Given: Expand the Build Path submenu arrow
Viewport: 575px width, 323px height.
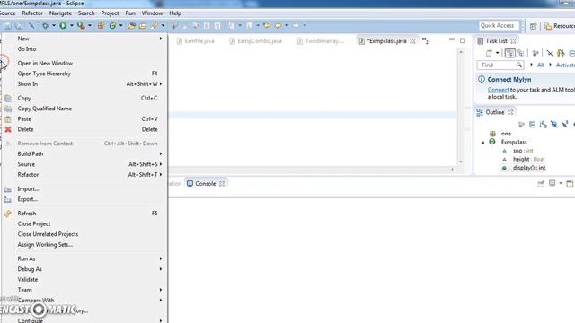Looking at the screenshot, I should point(161,153).
